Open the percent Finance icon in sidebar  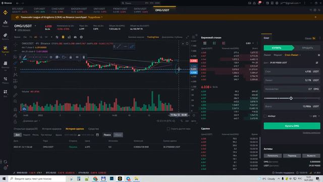pos(6,79)
